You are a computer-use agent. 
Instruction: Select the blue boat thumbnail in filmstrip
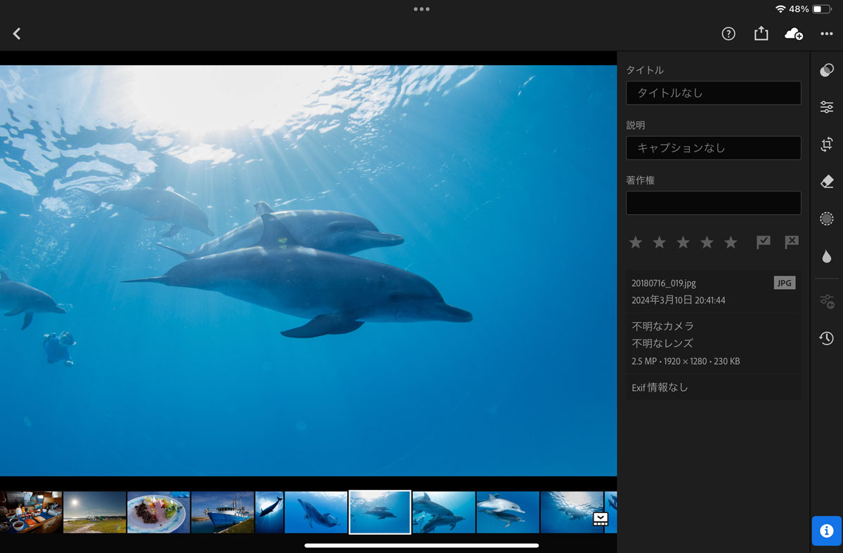point(222,512)
